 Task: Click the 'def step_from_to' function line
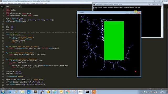tap(22, 59)
